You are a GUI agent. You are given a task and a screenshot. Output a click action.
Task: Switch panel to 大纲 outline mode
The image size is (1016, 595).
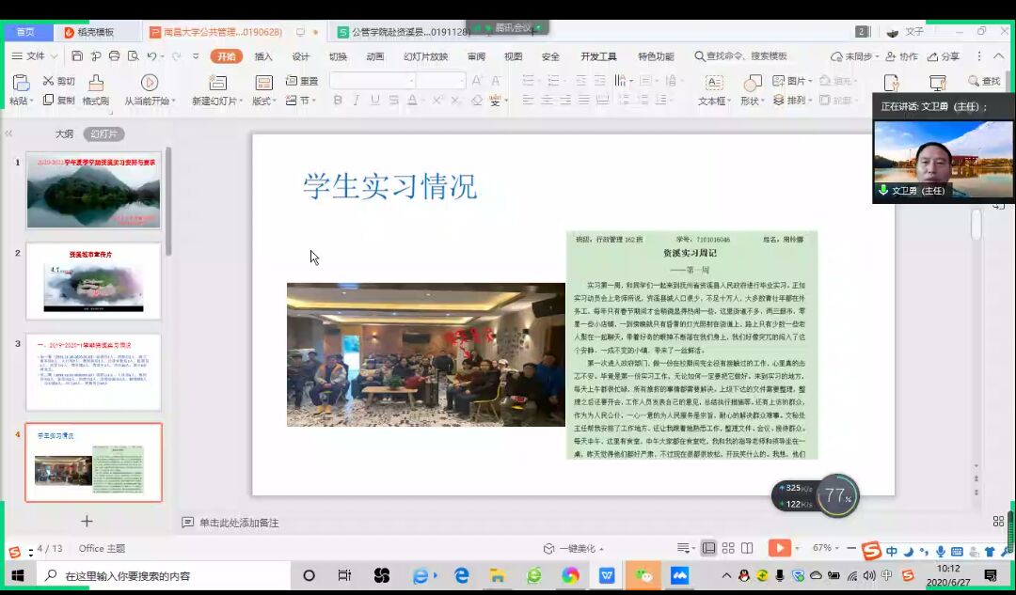(64, 134)
